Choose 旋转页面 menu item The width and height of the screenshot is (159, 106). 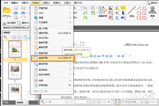pyautogui.click(x=53, y=58)
